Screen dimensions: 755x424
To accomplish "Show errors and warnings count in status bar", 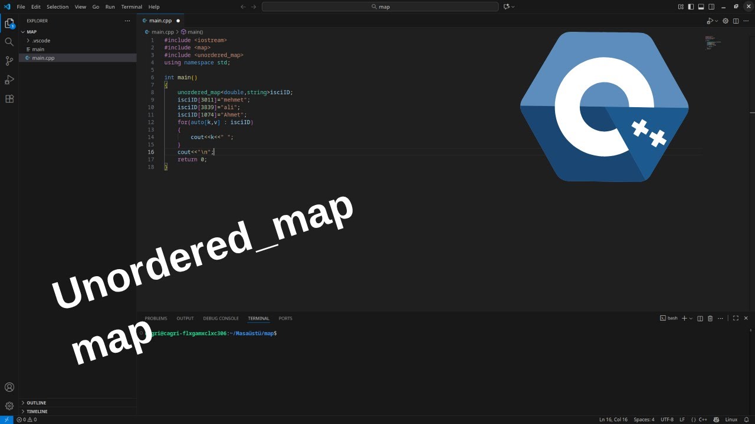I will [27, 419].
